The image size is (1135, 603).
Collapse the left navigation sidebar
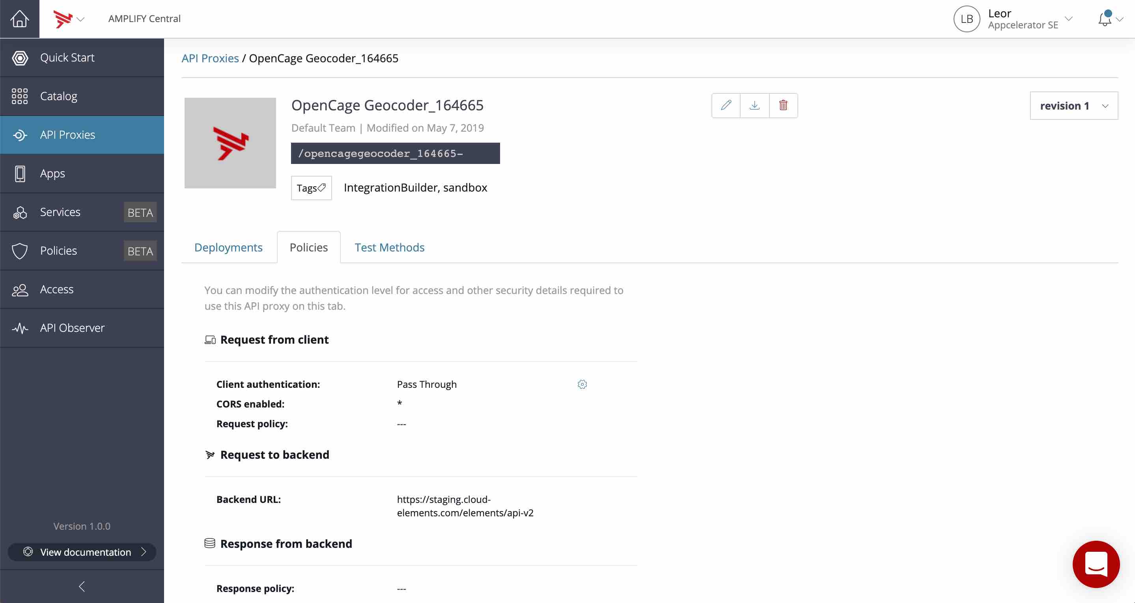point(82,586)
